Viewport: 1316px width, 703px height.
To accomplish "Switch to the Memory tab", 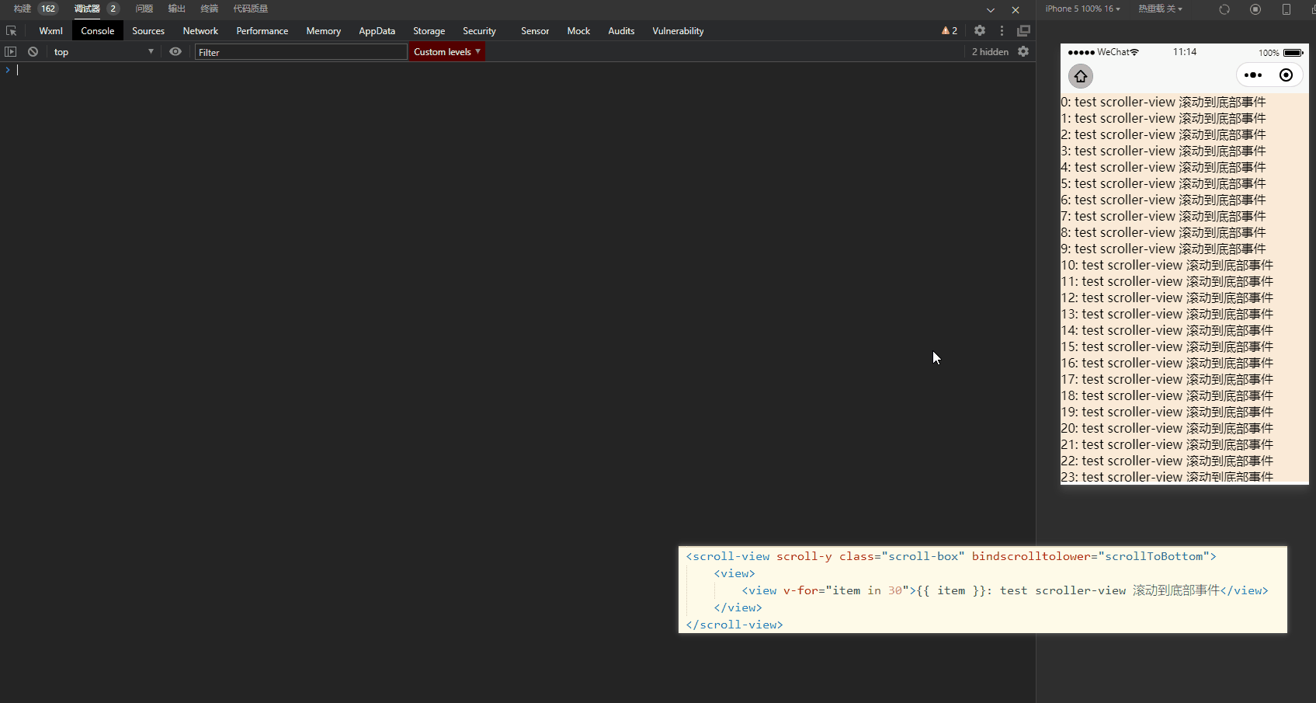I will [x=324, y=31].
